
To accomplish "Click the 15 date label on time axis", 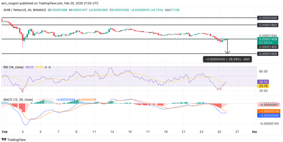I will click(130, 132).
